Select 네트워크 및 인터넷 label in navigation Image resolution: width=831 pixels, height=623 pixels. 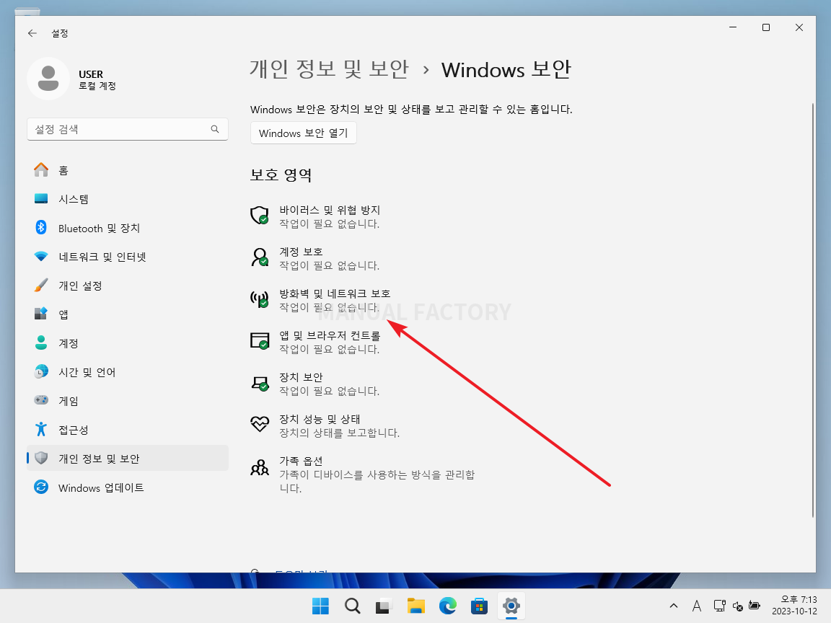point(102,257)
